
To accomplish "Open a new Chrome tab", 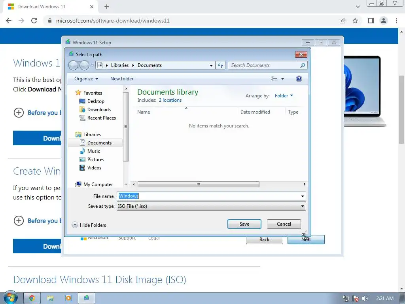I will tap(107, 7).
